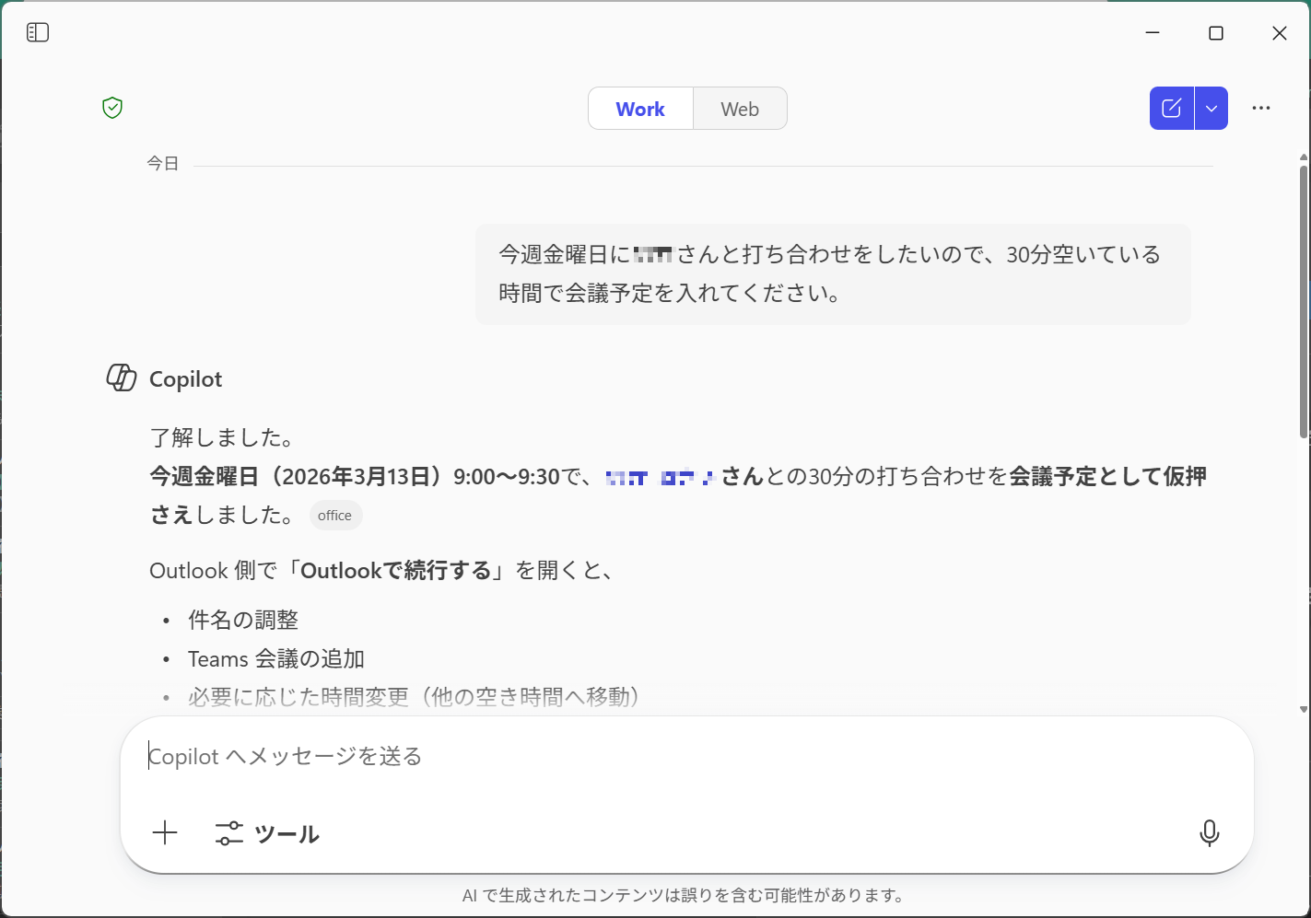The image size is (1311, 918).
Task: Click the user's sent message bubble
Action: (x=833, y=273)
